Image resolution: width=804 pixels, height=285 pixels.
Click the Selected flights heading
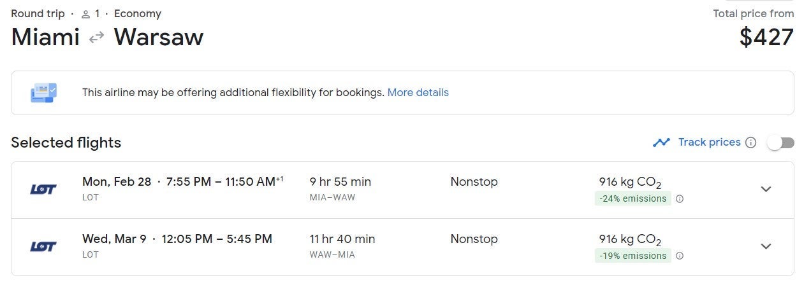(x=66, y=142)
